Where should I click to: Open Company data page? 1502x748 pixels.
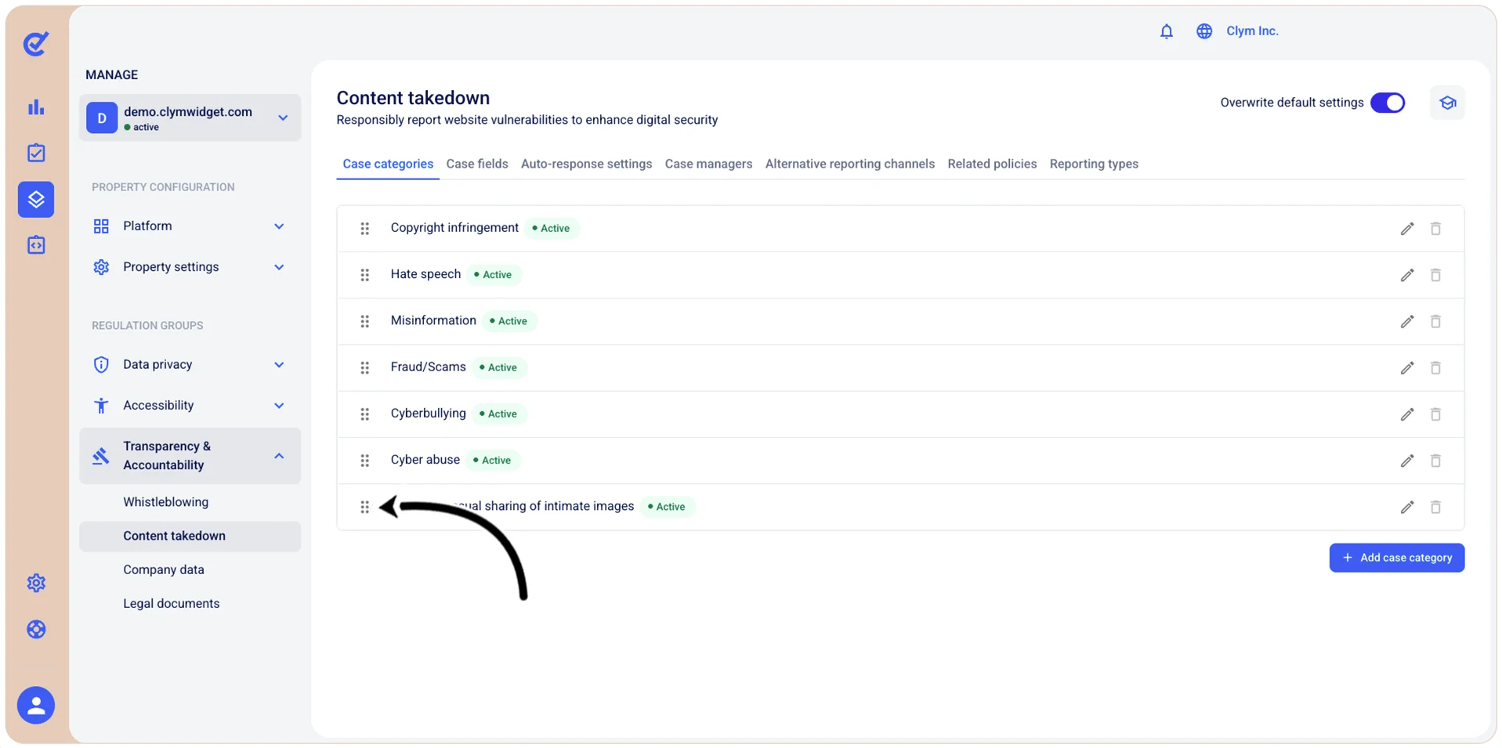click(163, 570)
